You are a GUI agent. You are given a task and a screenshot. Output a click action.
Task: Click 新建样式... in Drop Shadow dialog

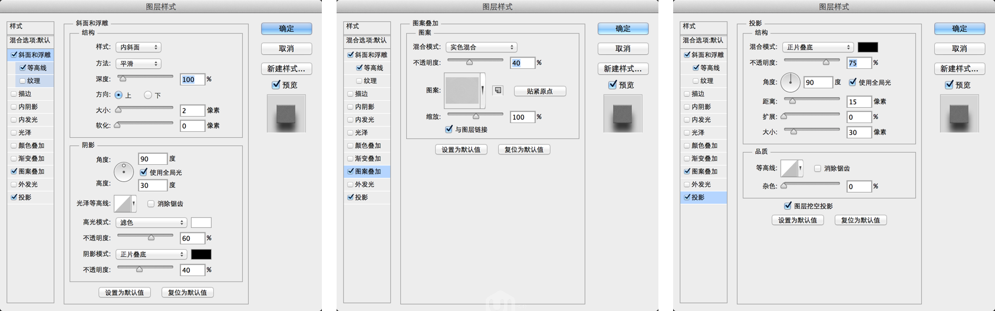click(x=960, y=68)
